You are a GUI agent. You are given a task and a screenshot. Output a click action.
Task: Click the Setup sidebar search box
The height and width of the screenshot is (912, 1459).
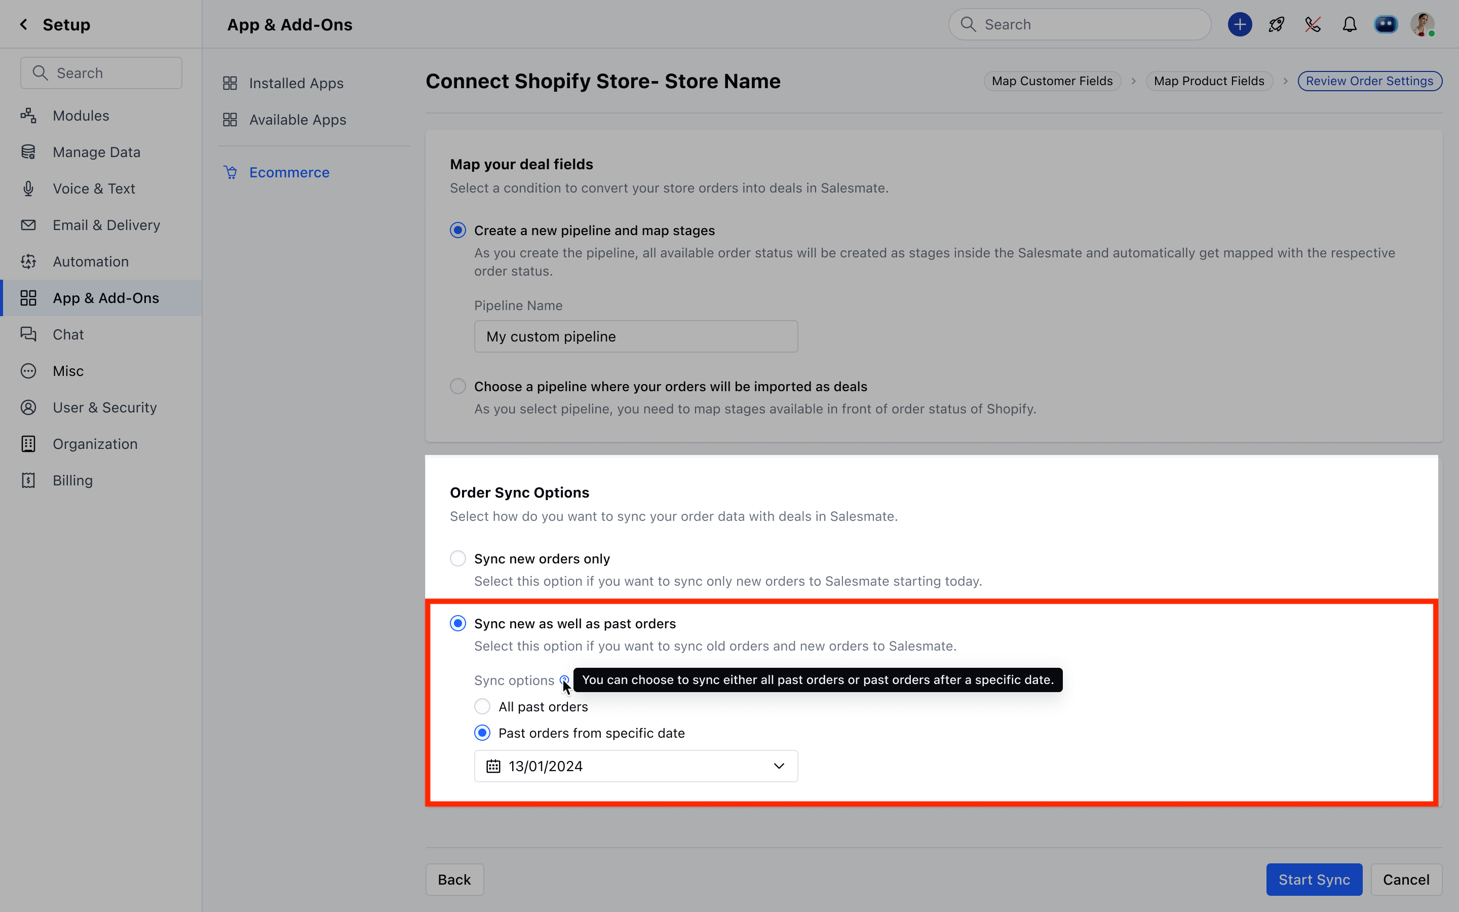click(101, 73)
